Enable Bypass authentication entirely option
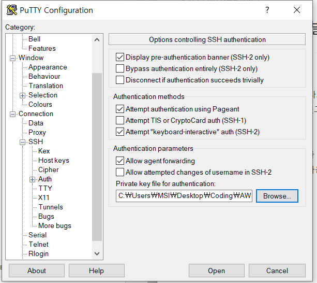 pyautogui.click(x=120, y=68)
